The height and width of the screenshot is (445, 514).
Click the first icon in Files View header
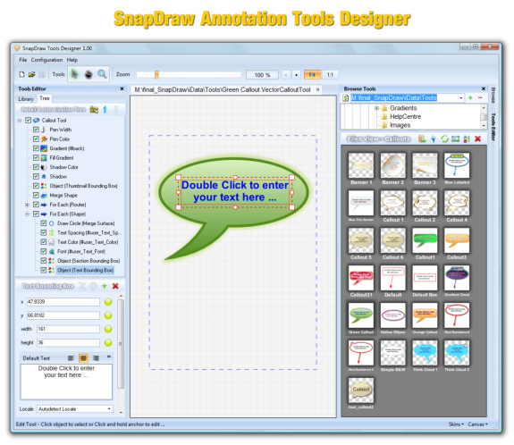[422, 139]
